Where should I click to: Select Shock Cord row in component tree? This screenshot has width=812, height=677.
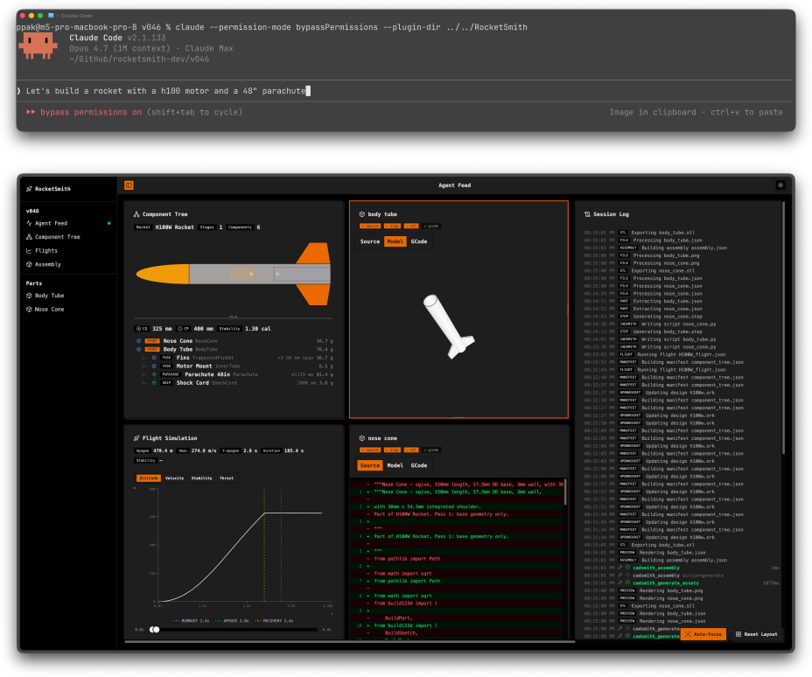[238, 383]
